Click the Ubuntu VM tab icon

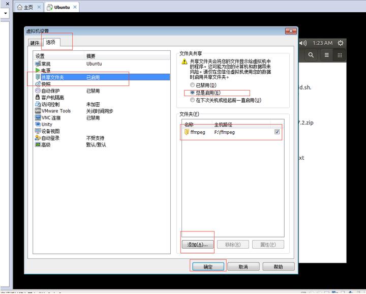[x=50, y=8]
